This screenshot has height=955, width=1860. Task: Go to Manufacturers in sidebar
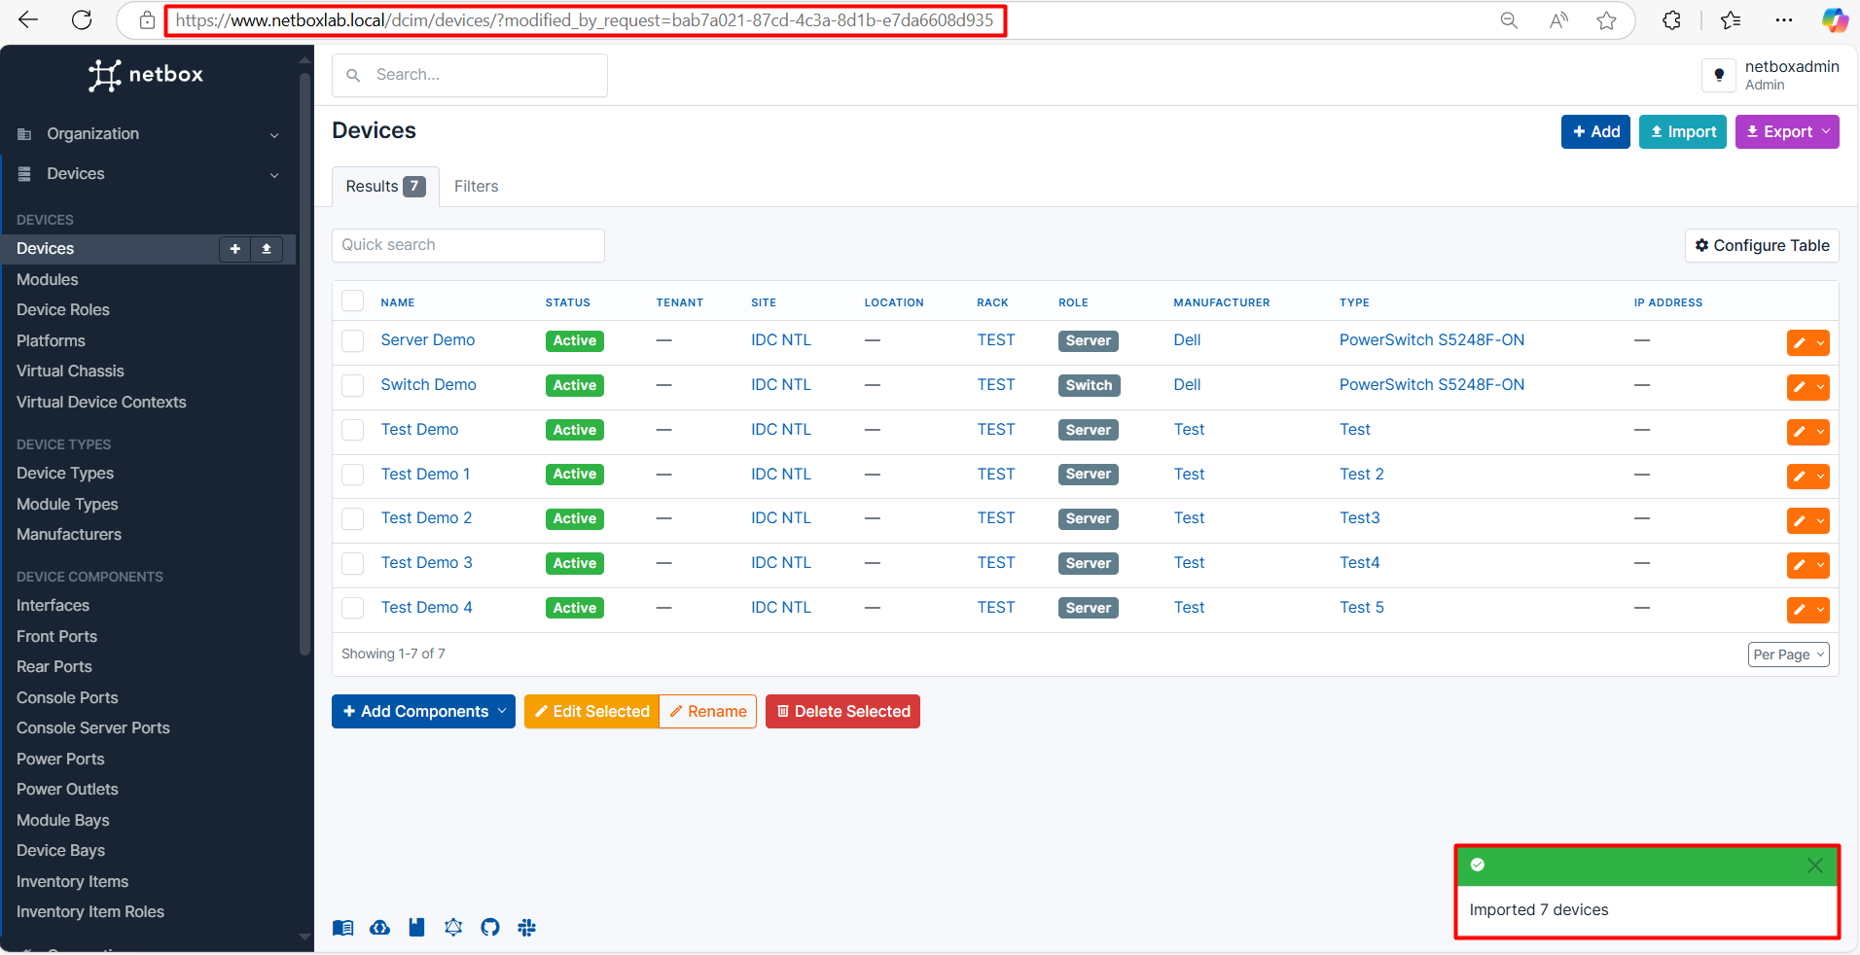69,535
